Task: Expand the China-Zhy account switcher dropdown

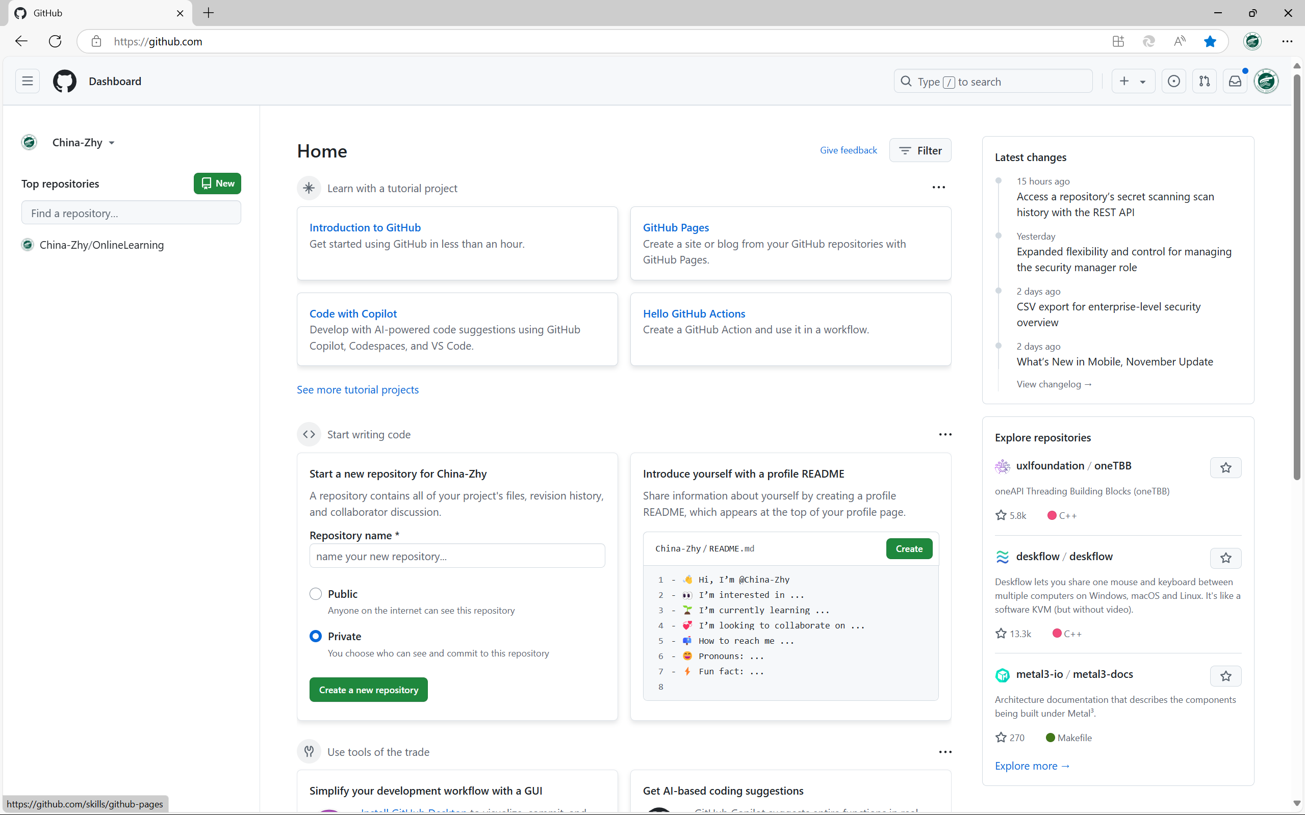Action: tap(83, 143)
